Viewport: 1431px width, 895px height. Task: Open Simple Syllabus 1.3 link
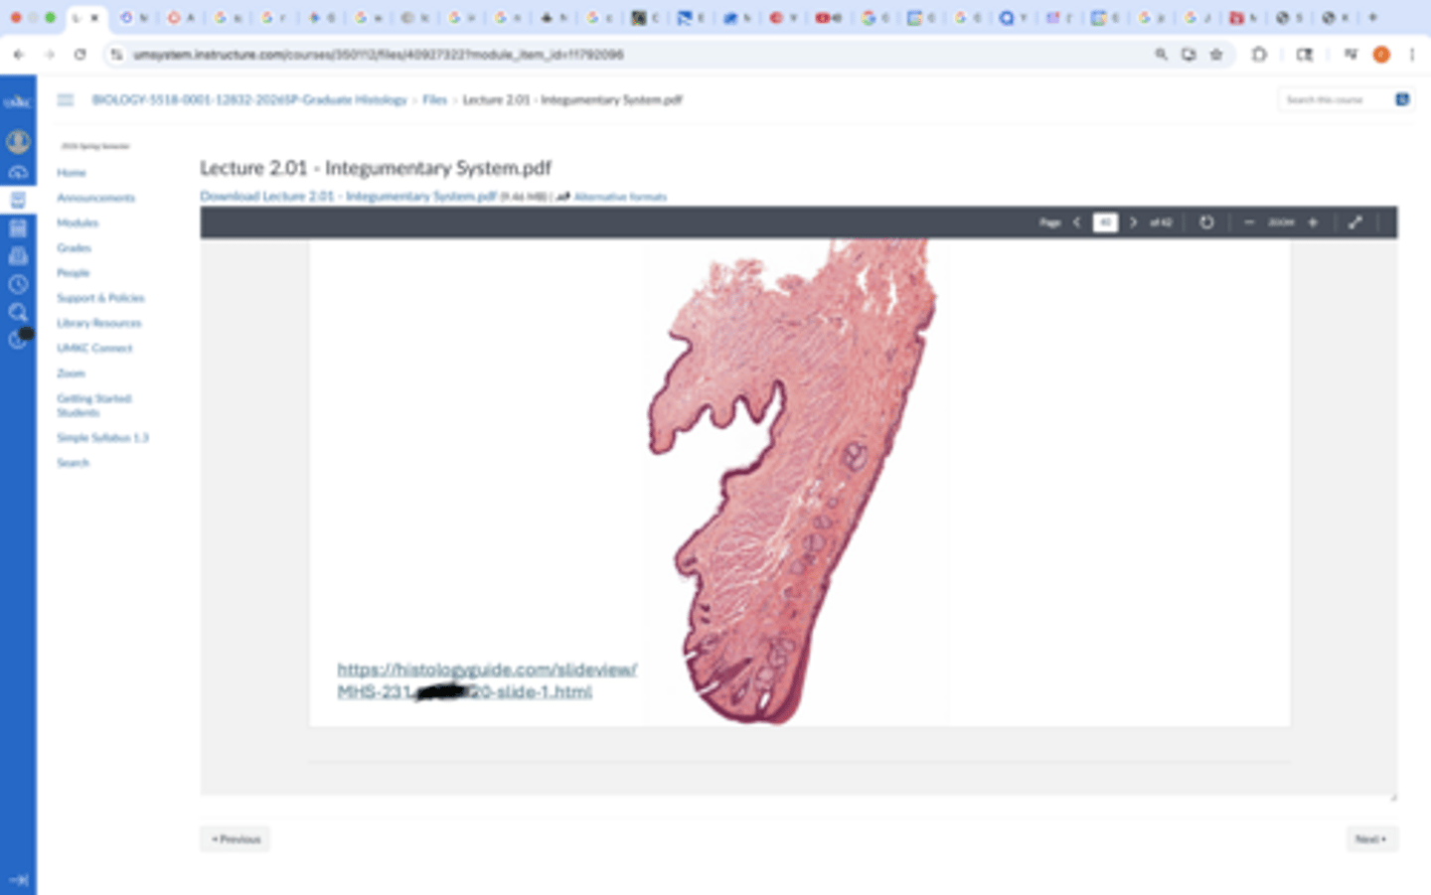point(102,438)
